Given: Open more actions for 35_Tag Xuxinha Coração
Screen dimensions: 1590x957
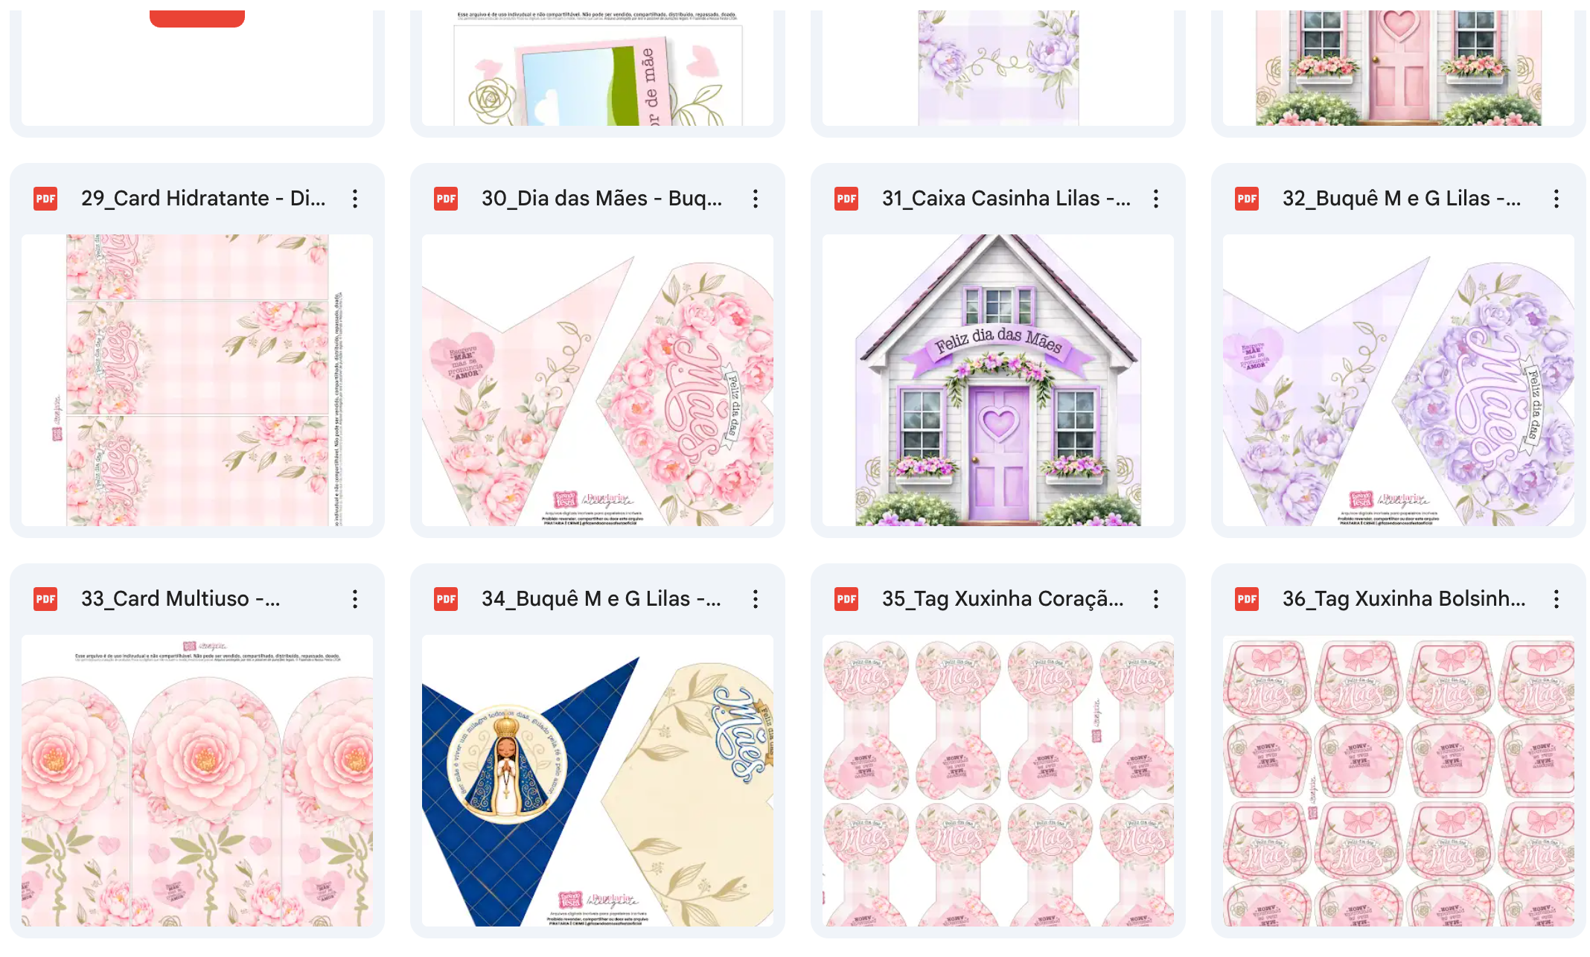Looking at the screenshot, I should 1156,599.
